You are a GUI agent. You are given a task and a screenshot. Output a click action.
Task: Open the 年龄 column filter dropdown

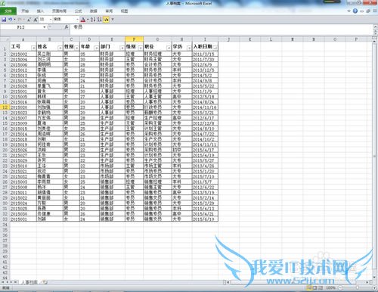[96, 48]
